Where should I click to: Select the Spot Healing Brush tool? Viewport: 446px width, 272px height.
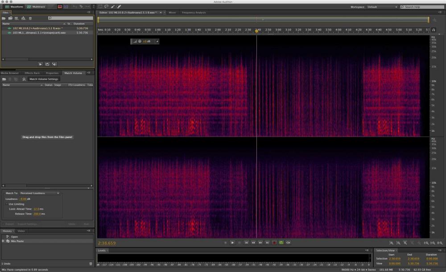pyautogui.click(x=119, y=7)
